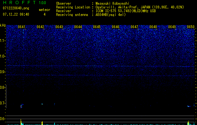Click the A504HB(yagi 4el) antenna text
Viewport: 197px width, 125px height.
tap(111, 15)
